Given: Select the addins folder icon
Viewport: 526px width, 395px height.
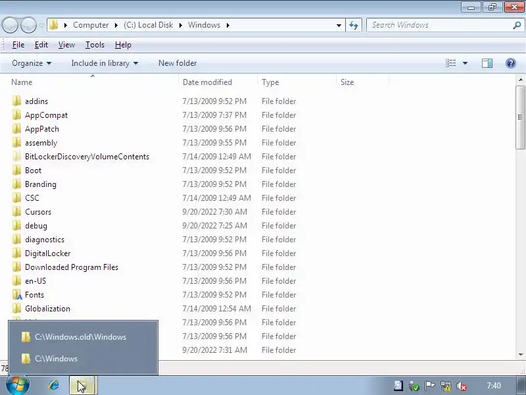Looking at the screenshot, I should (16, 101).
